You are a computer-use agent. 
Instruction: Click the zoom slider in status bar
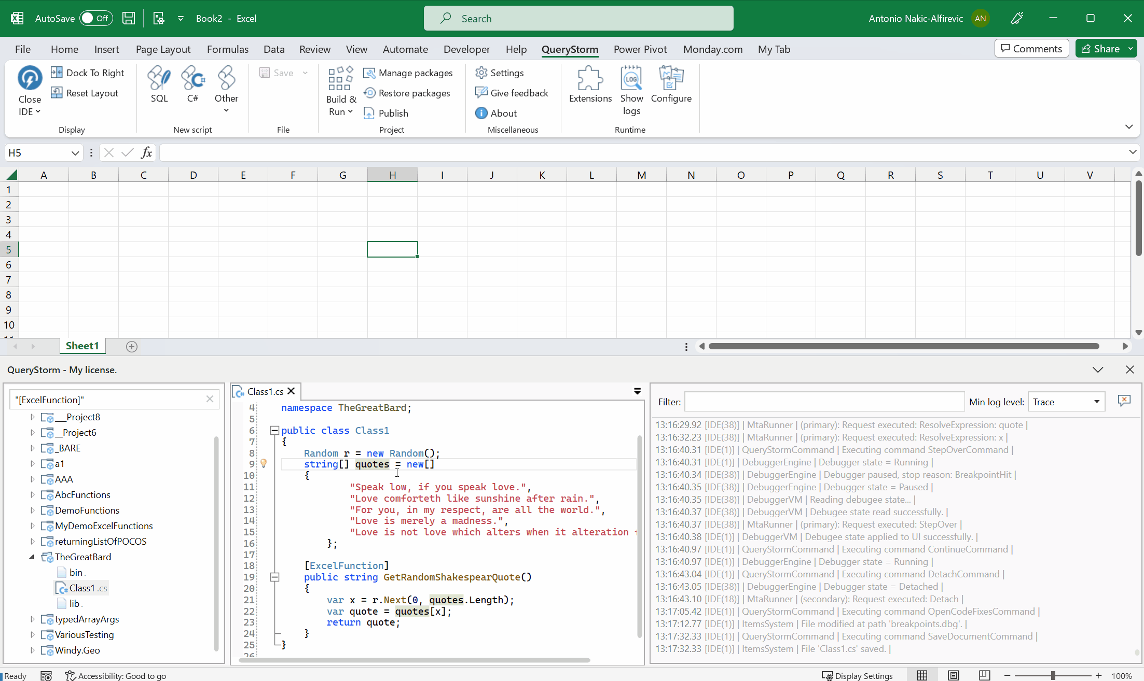[x=1053, y=675]
